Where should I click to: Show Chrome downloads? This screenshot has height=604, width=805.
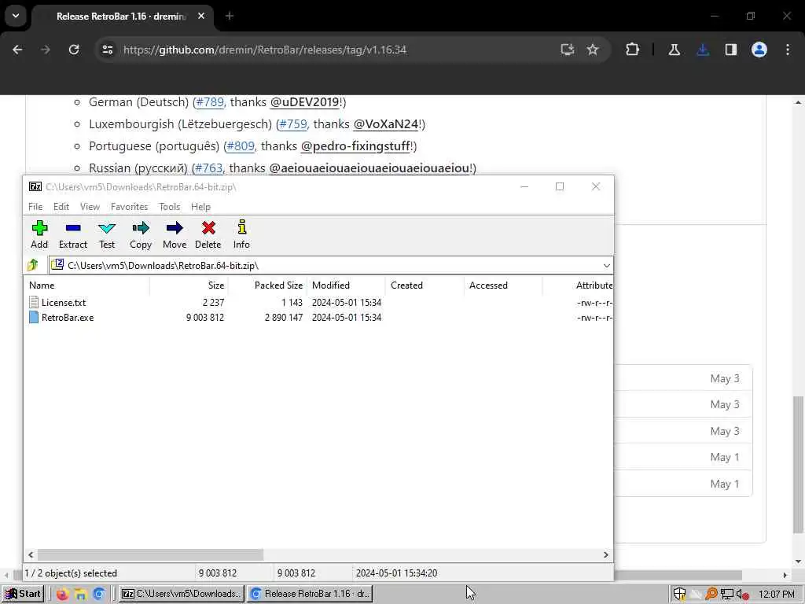click(x=703, y=50)
